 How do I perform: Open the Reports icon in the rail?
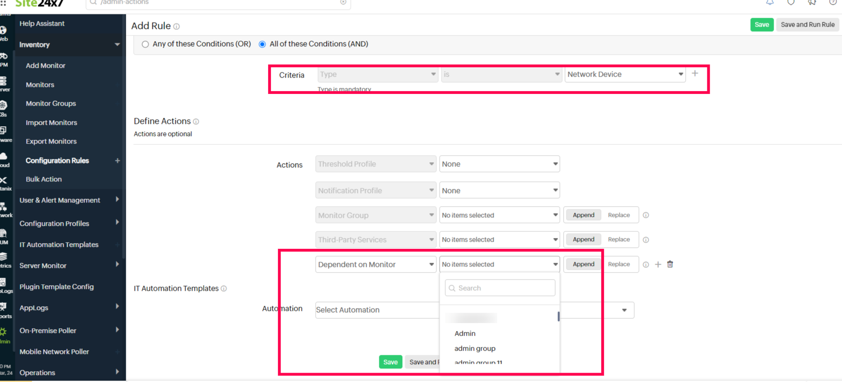[x=3, y=307]
